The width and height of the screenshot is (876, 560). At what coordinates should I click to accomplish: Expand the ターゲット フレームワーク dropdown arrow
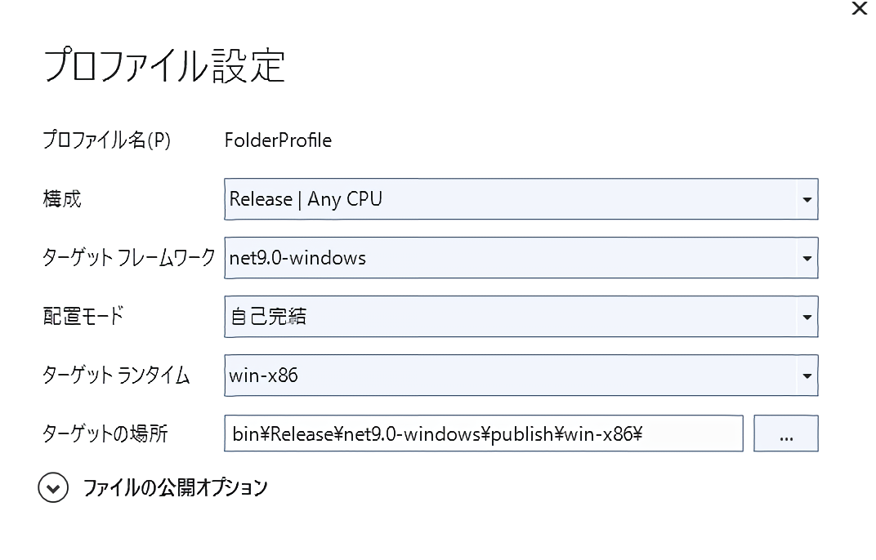pos(807,259)
